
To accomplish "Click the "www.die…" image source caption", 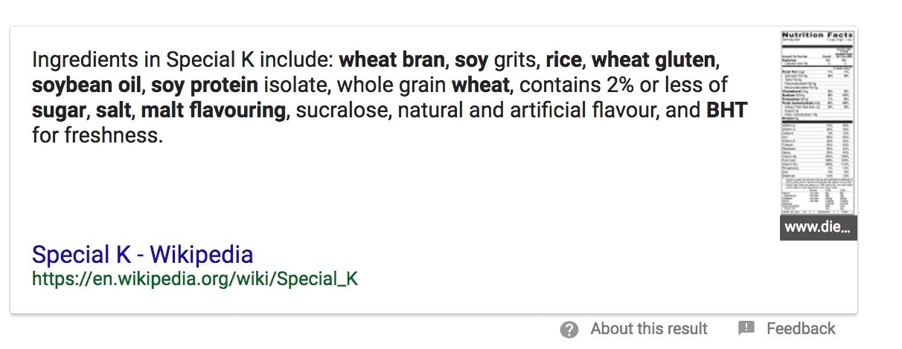I will tap(818, 228).
